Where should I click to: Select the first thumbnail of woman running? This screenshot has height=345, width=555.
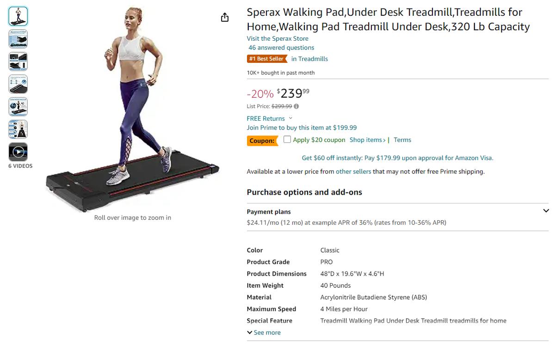tap(18, 16)
